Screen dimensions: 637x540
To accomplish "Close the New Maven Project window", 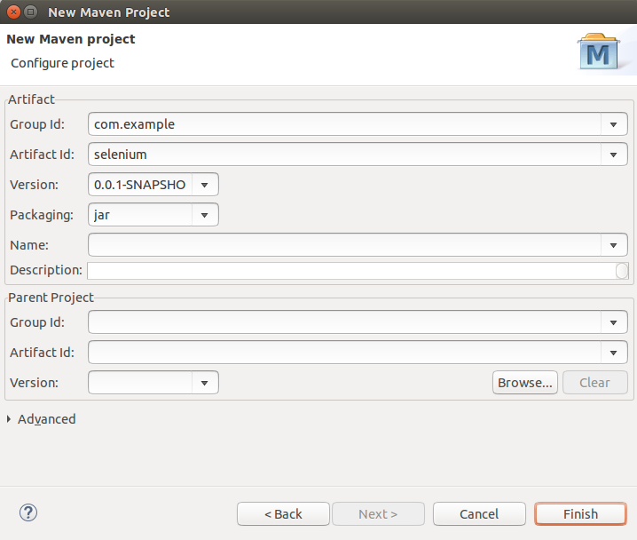I will [x=14, y=12].
